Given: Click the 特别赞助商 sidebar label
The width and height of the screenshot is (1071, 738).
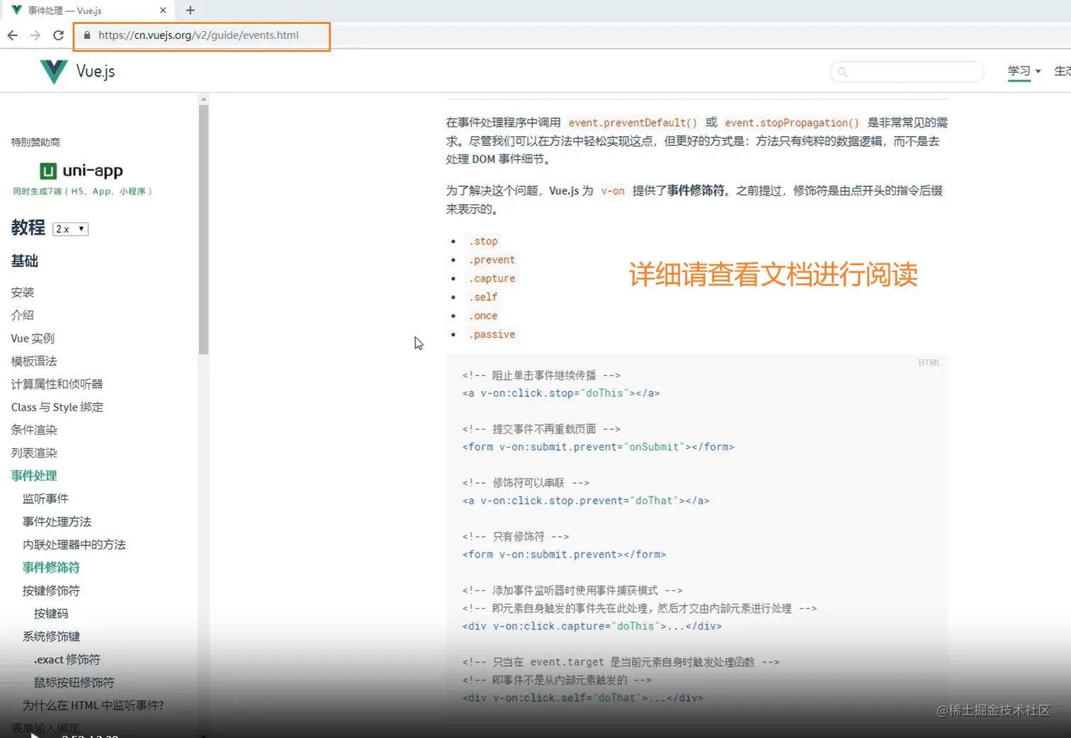Looking at the screenshot, I should tap(35, 142).
